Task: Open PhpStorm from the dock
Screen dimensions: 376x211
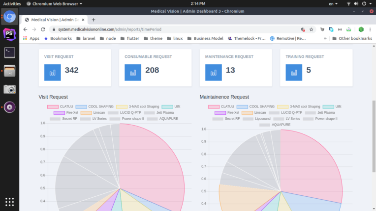Action: click(x=9, y=35)
